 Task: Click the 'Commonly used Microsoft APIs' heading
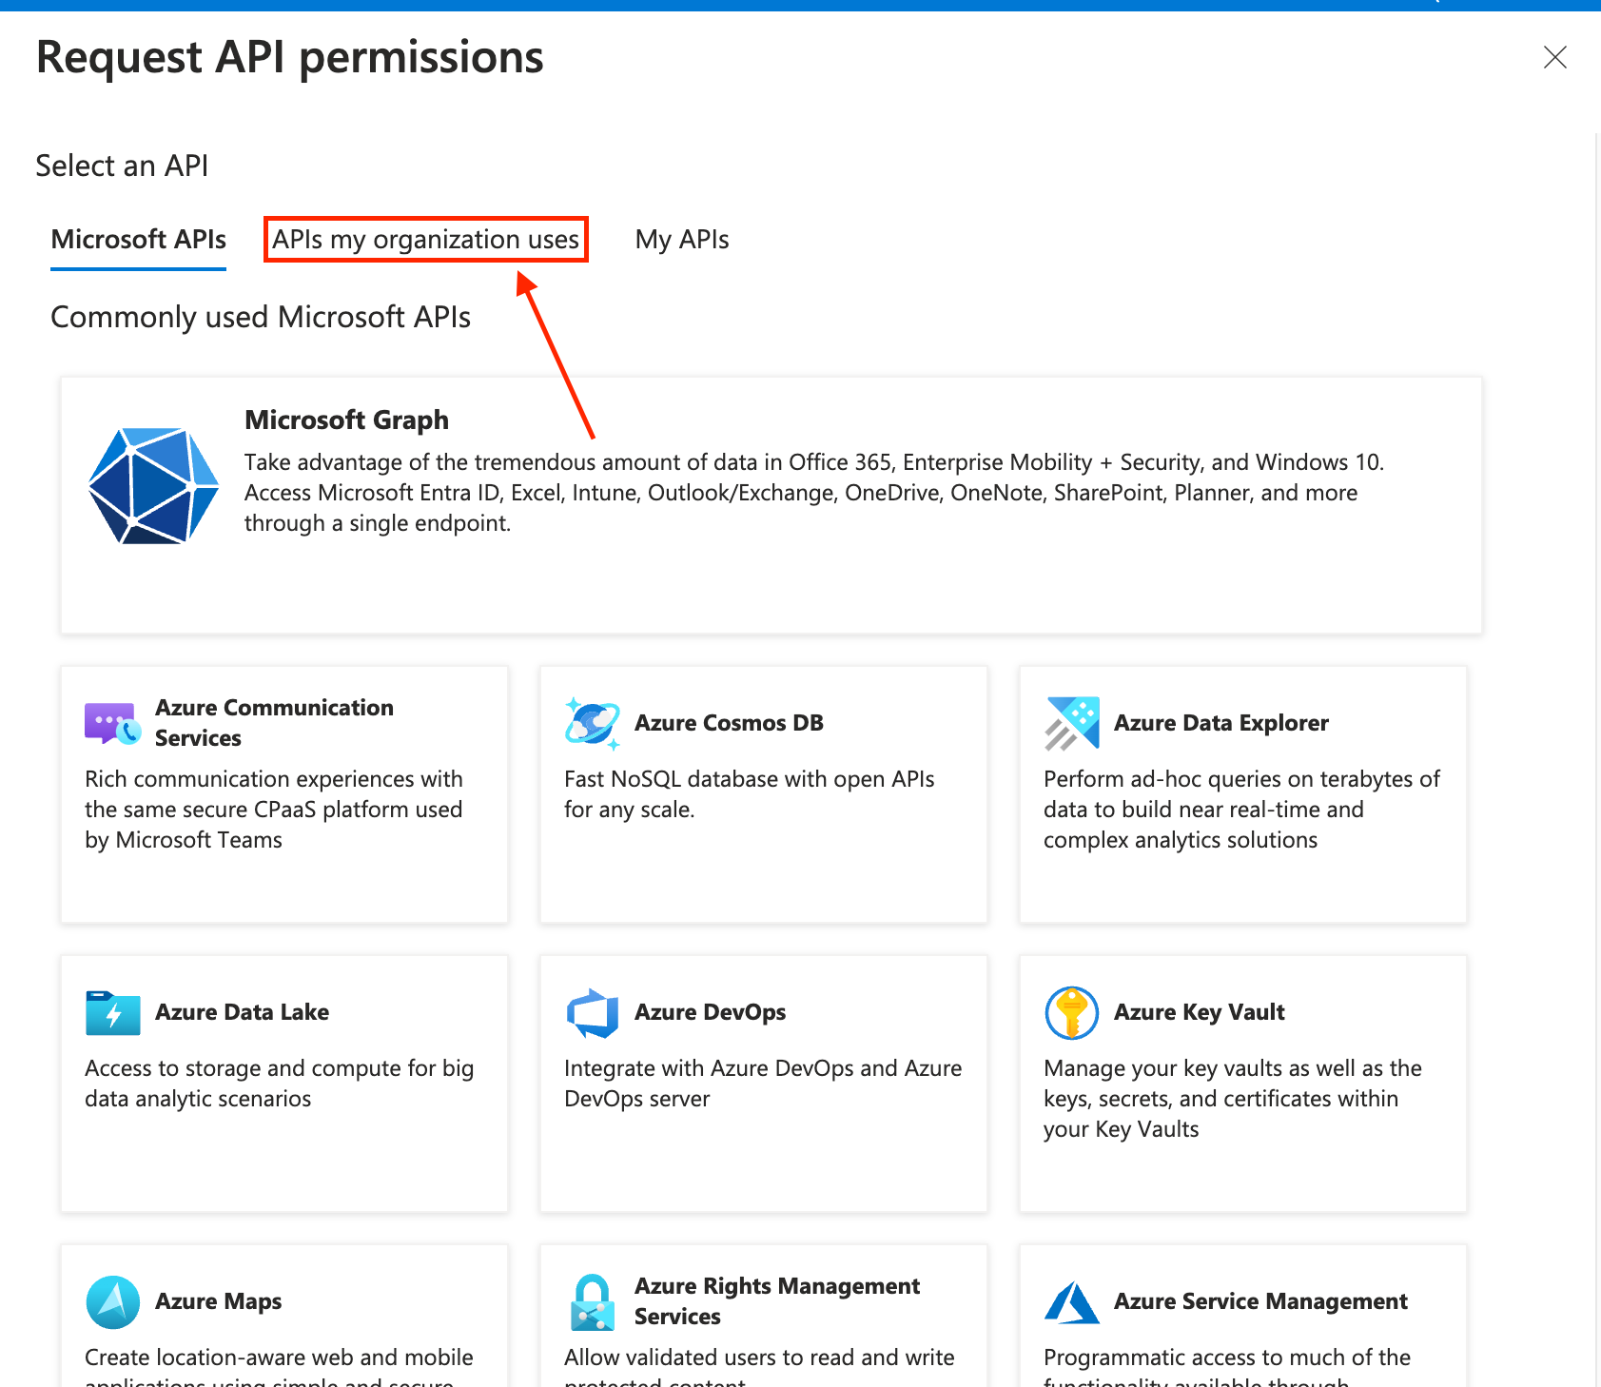261,317
